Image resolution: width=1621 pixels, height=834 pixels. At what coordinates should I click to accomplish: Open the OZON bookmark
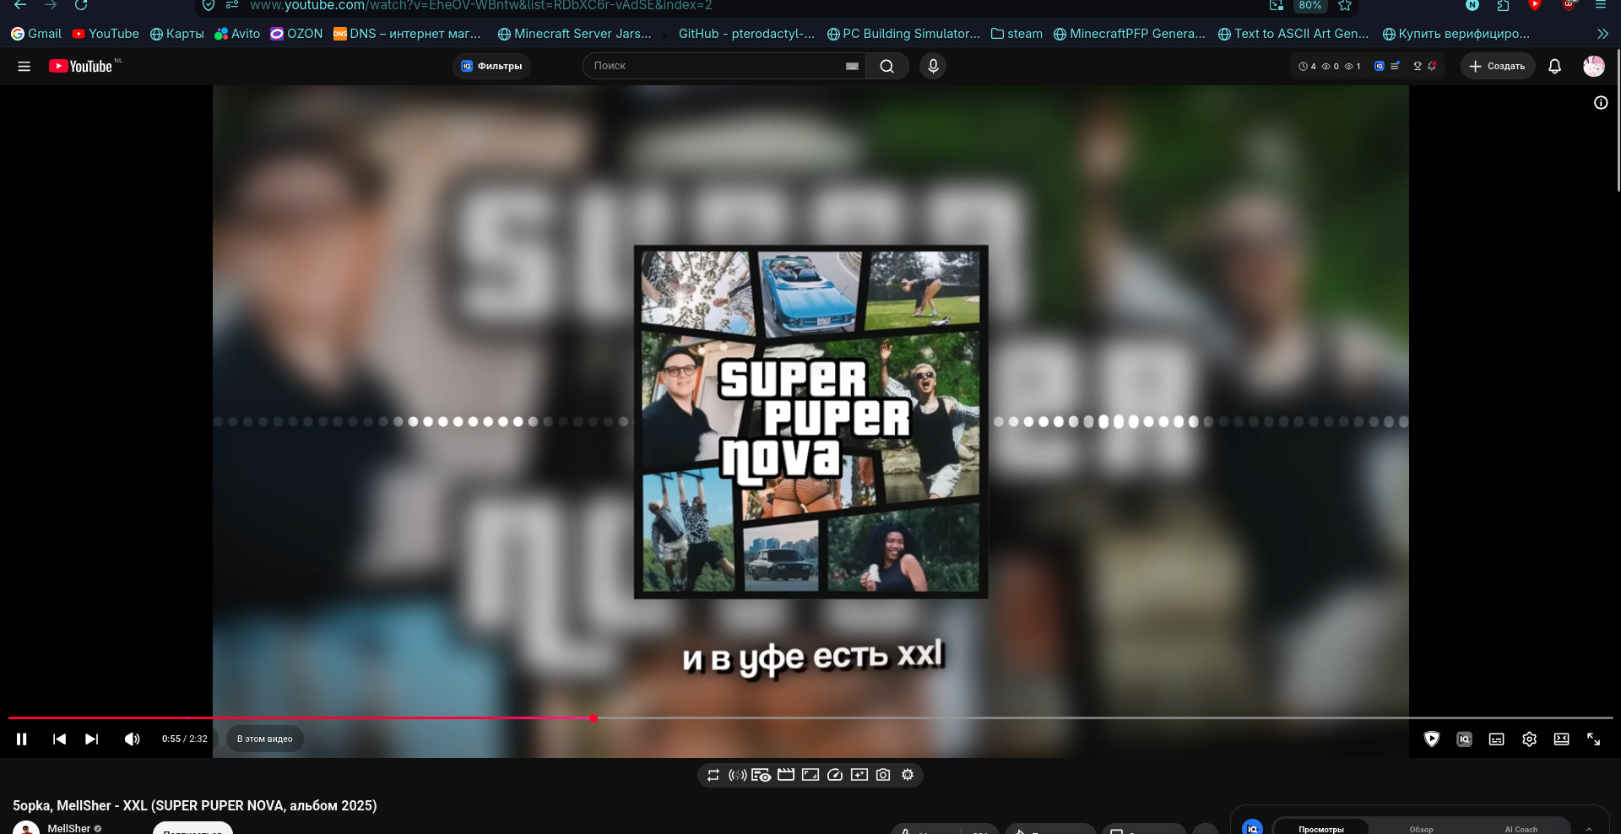click(x=296, y=34)
